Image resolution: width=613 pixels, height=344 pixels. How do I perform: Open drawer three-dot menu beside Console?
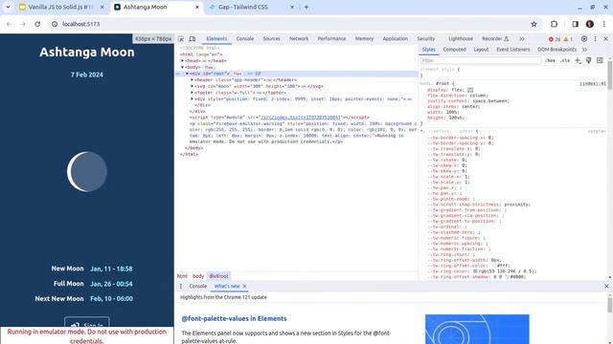[x=181, y=287]
